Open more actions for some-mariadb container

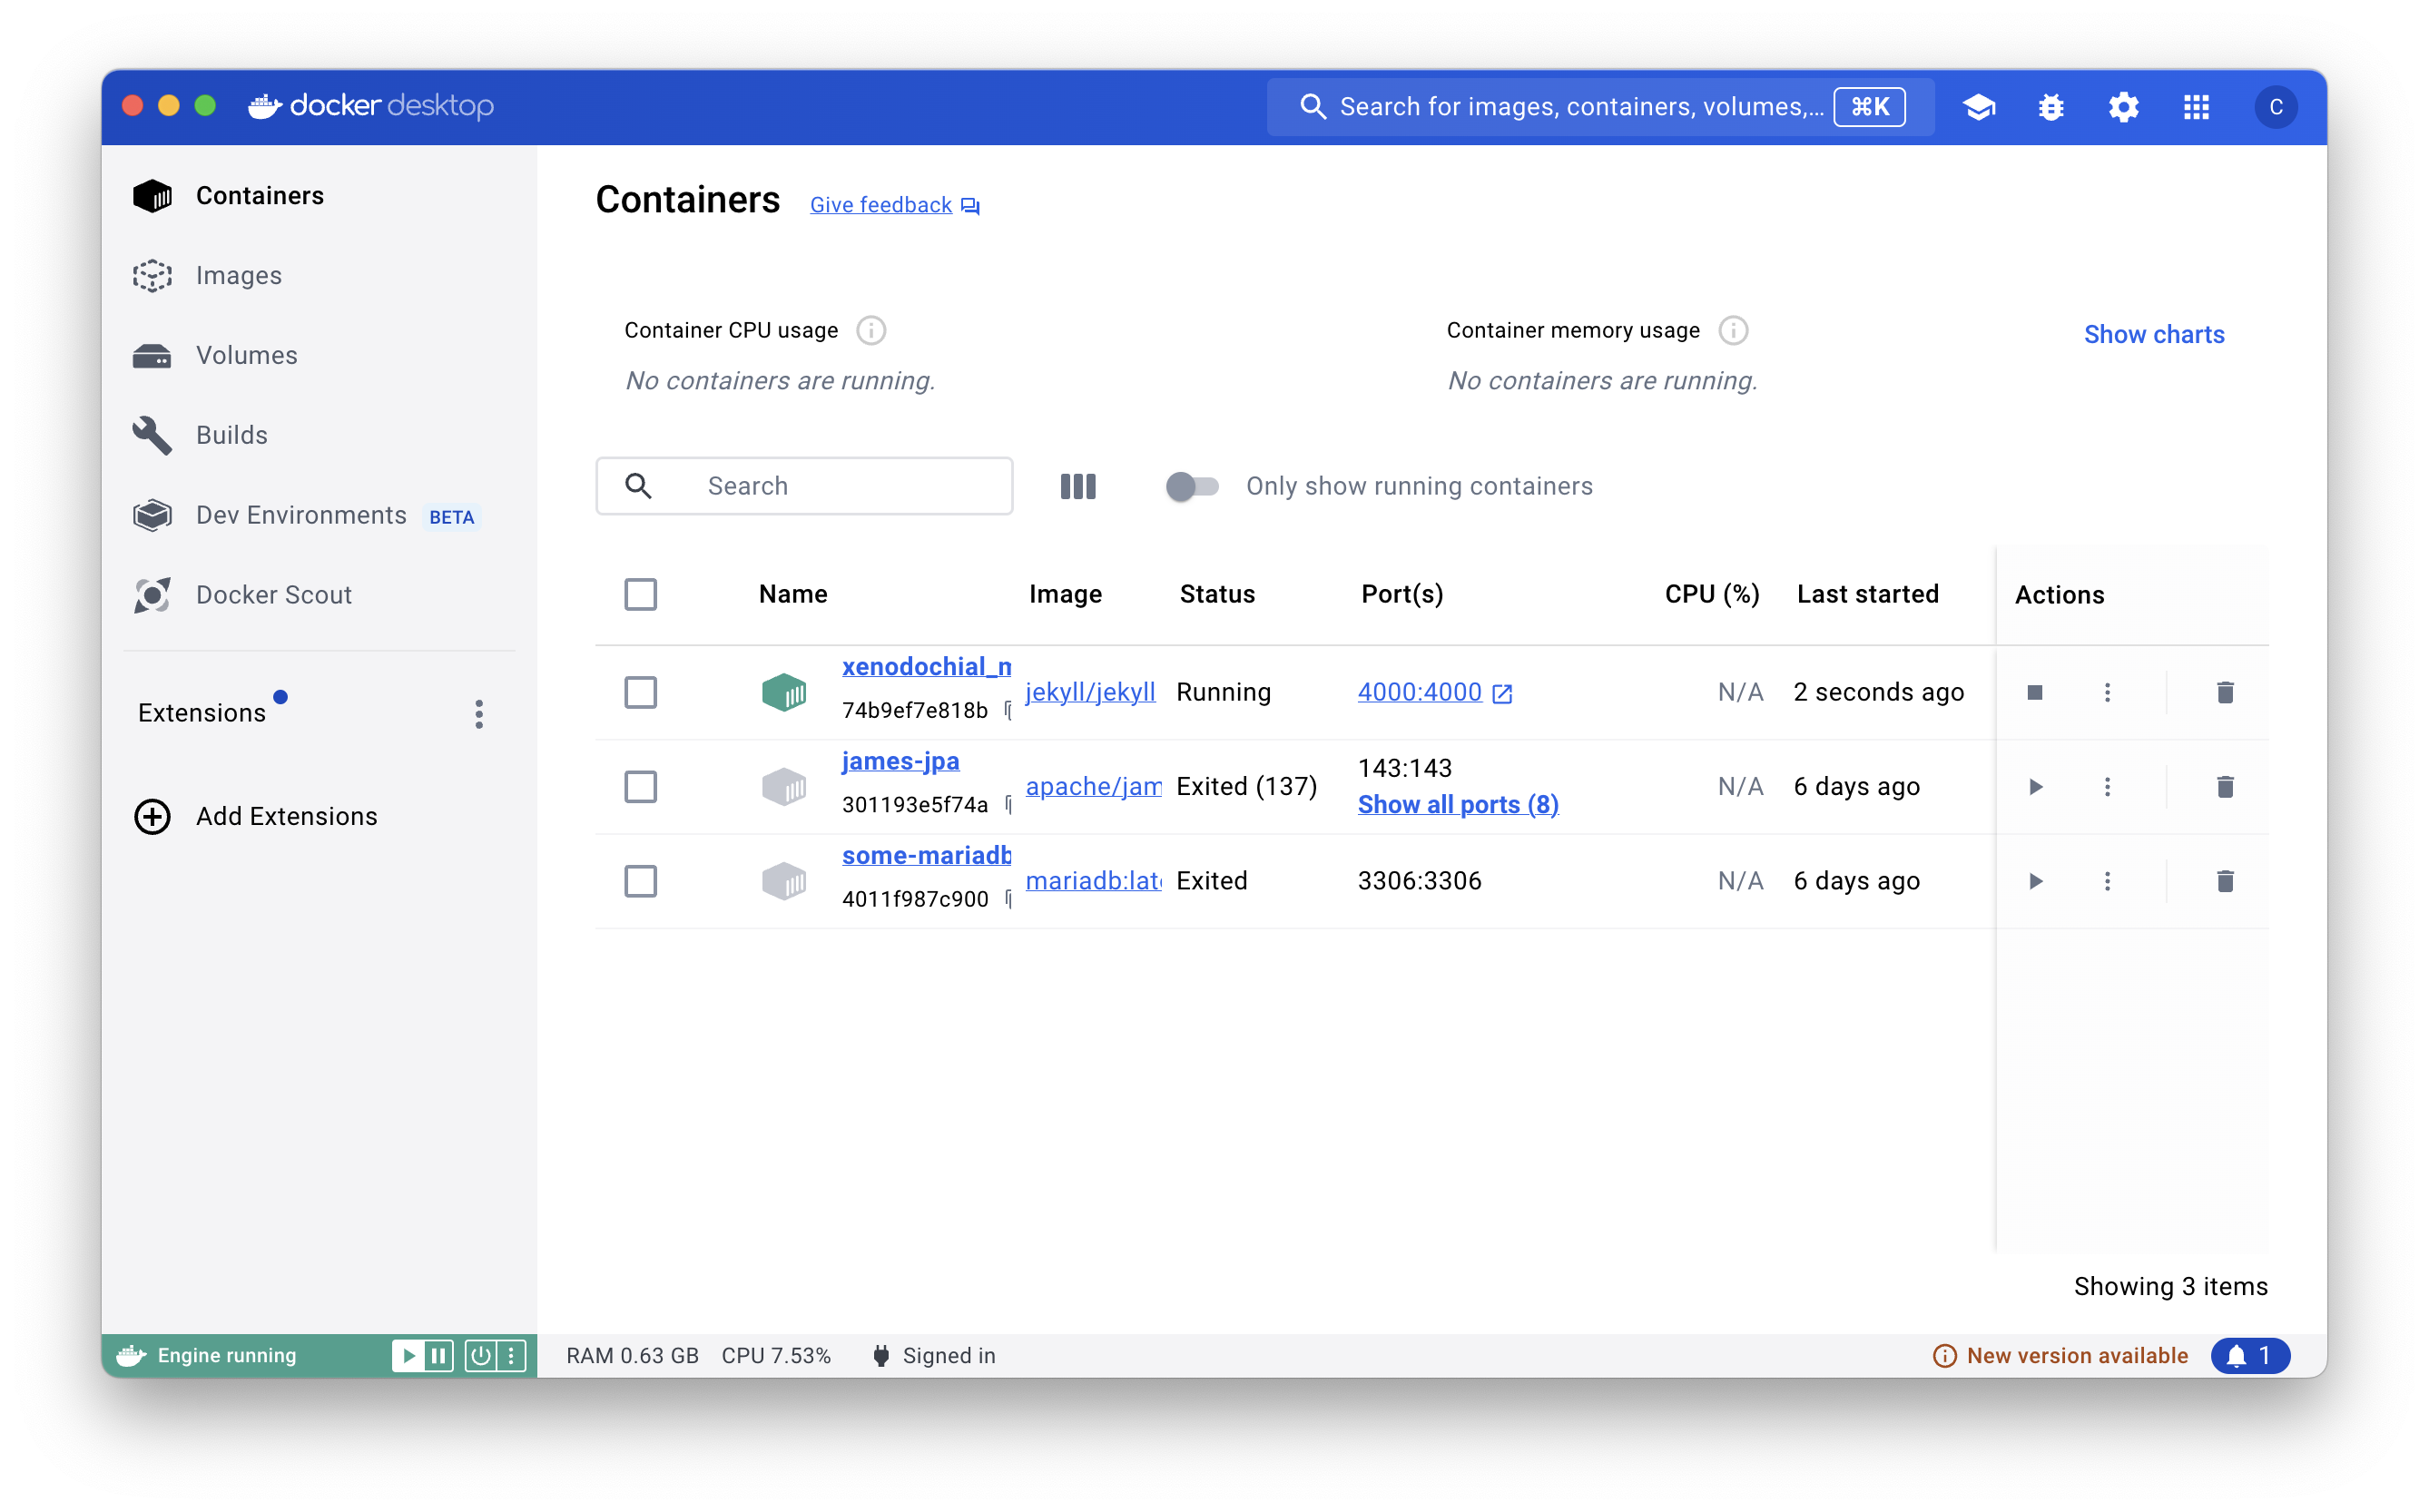[x=2107, y=881]
